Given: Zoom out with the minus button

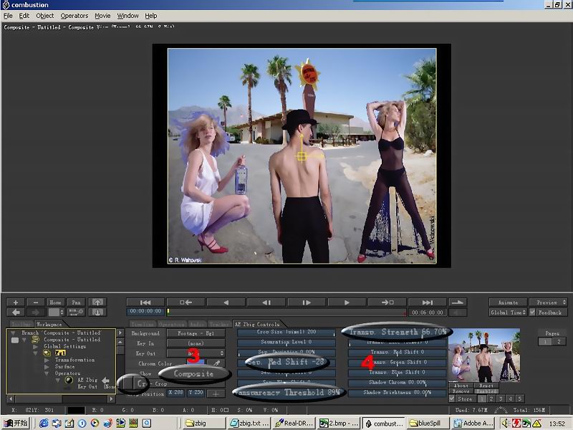Looking at the screenshot, I should tap(36, 302).
